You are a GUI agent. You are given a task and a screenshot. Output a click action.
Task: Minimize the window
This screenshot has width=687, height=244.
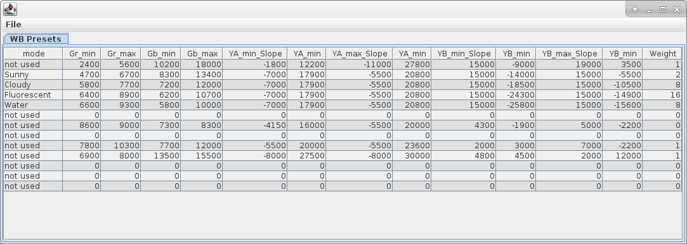[x=649, y=10]
